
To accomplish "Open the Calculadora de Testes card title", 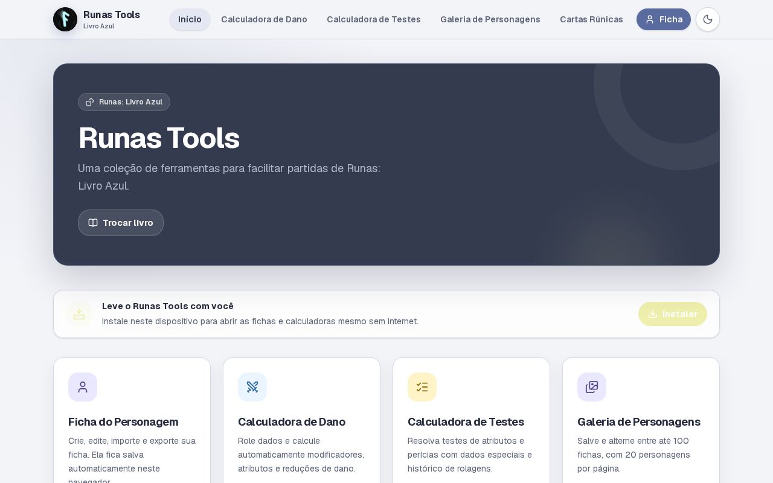I will point(466,422).
